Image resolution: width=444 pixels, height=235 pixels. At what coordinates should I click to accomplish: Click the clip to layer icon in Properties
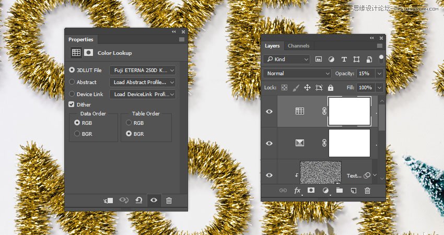pyautogui.click(x=109, y=200)
